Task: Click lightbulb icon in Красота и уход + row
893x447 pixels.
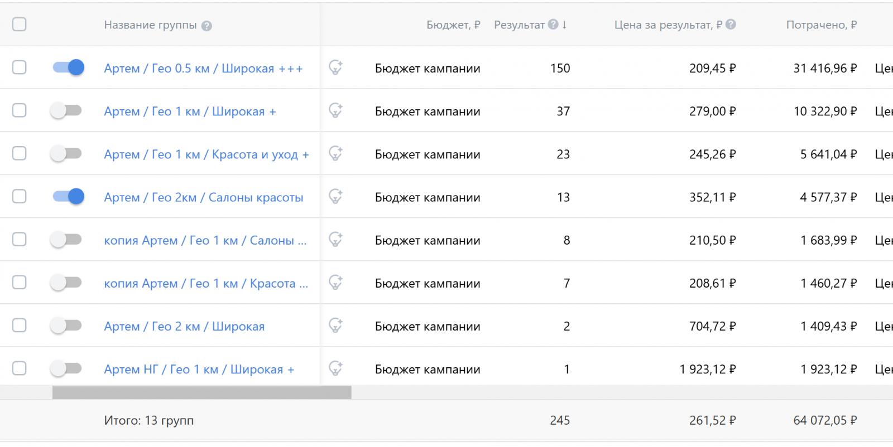Action: [335, 153]
